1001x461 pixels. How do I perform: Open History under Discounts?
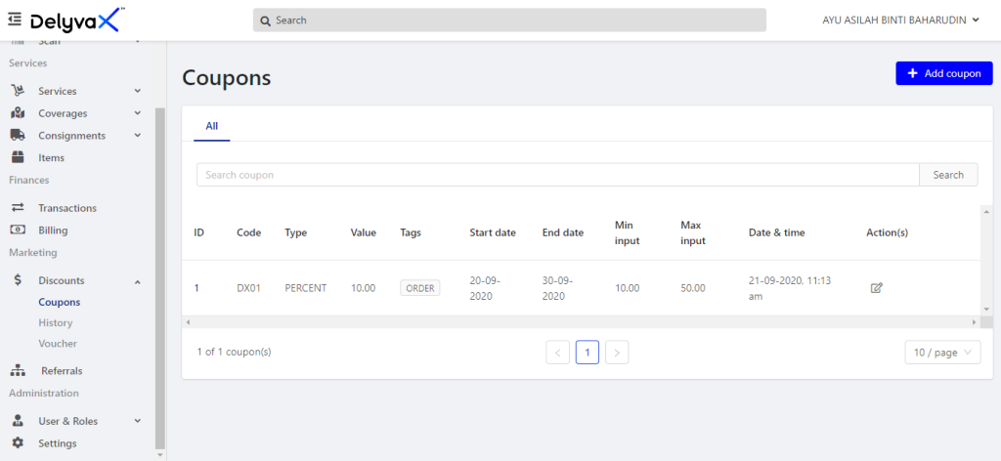tap(56, 322)
